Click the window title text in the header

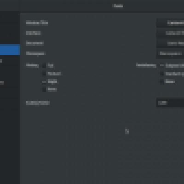click(118, 6)
